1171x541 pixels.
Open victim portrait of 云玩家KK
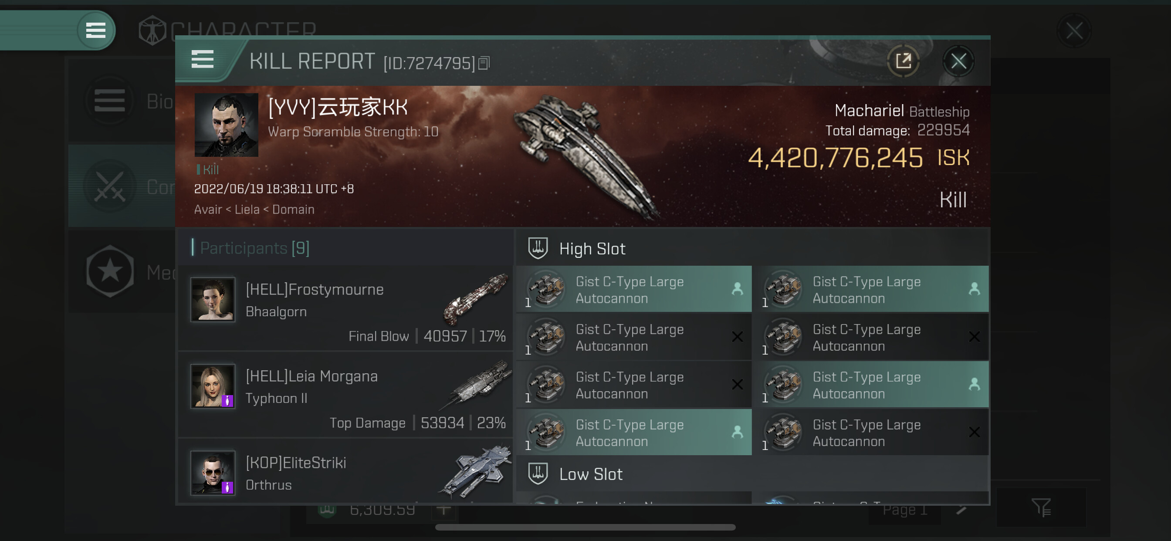226,125
